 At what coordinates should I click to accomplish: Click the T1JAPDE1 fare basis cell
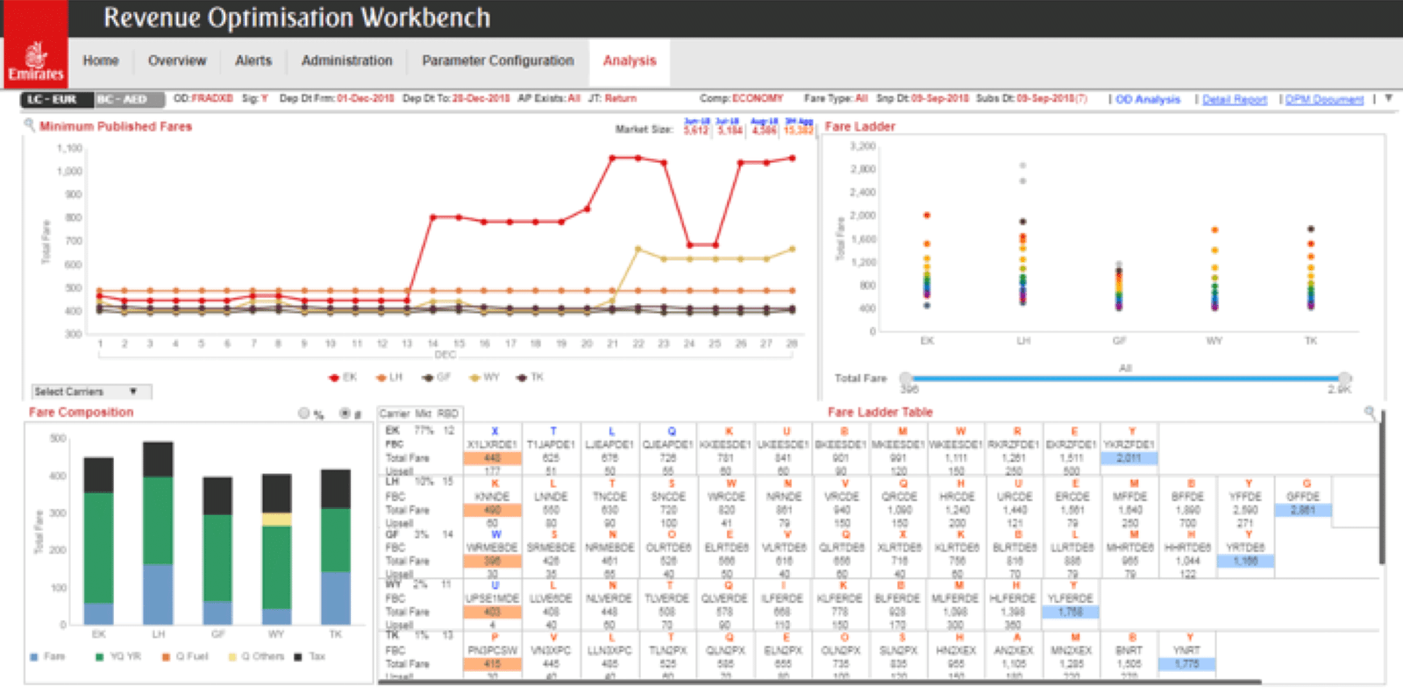[550, 445]
